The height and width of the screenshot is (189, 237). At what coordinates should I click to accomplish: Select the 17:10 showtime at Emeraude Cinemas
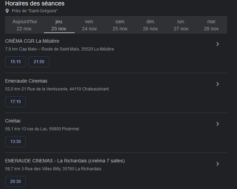[x=16, y=102]
